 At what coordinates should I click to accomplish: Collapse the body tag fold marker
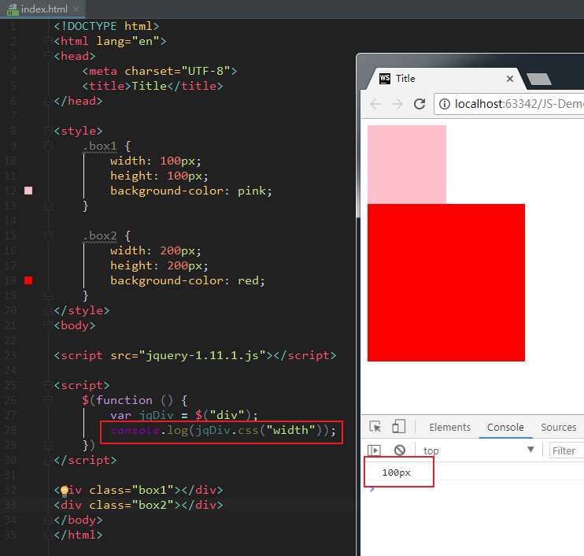point(48,326)
